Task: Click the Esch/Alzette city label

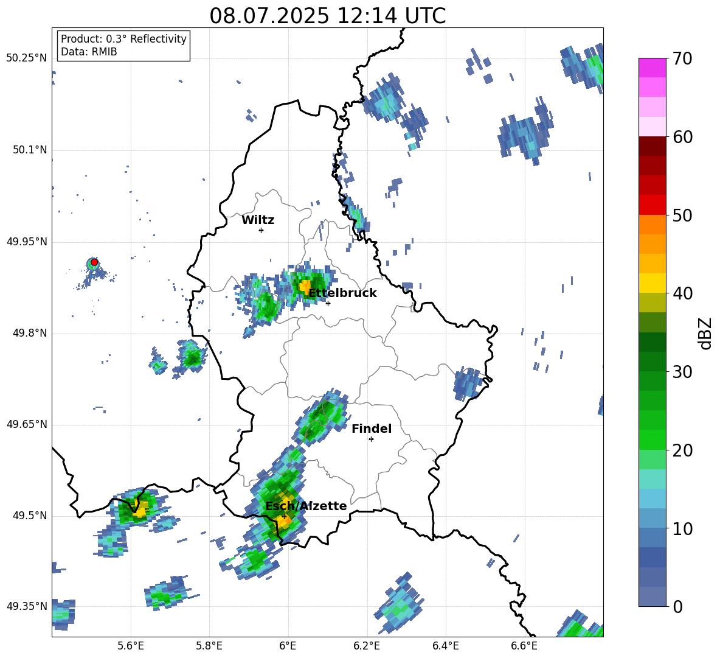Action: click(x=306, y=506)
